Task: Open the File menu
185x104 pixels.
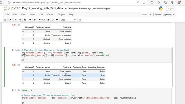Action: point(7,14)
